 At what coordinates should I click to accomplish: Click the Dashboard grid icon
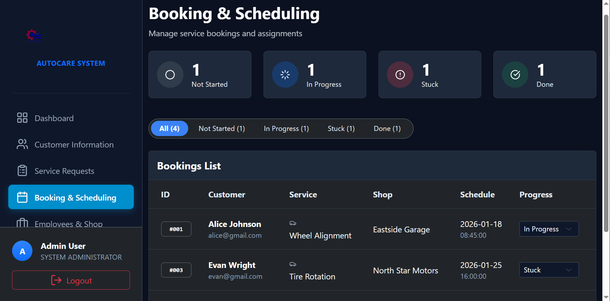tap(22, 118)
